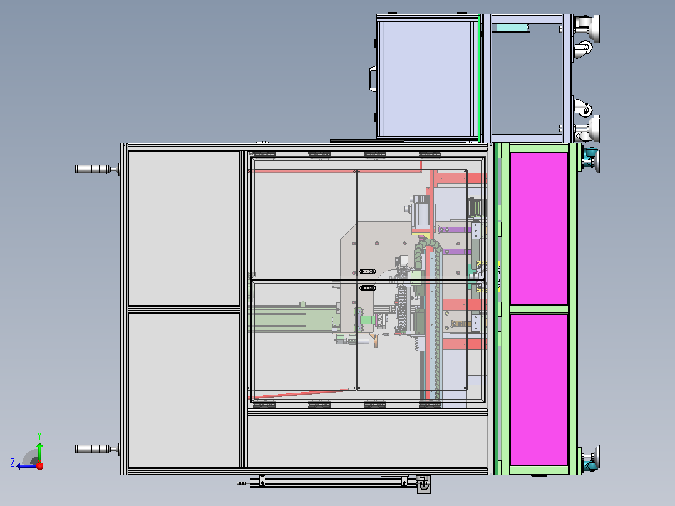Select the bottom gray panel under the window
This screenshot has width=675, height=506.
pos(367,441)
